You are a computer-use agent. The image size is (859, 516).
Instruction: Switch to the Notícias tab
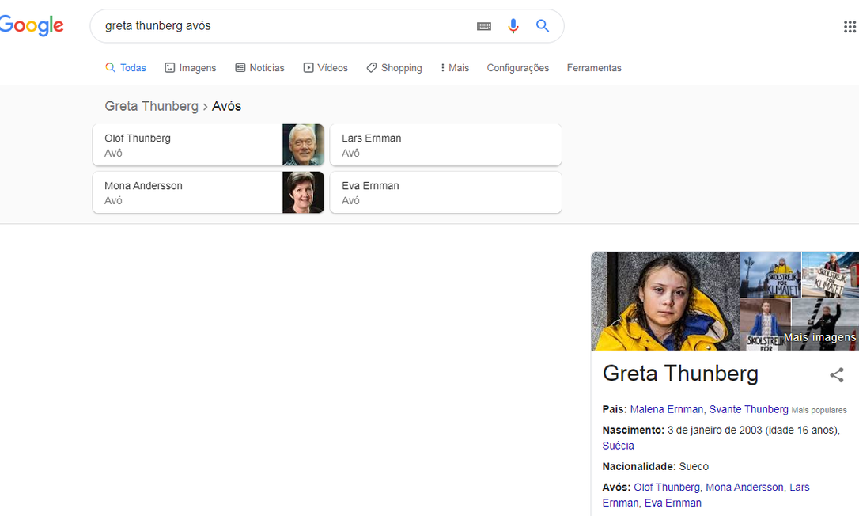[259, 68]
